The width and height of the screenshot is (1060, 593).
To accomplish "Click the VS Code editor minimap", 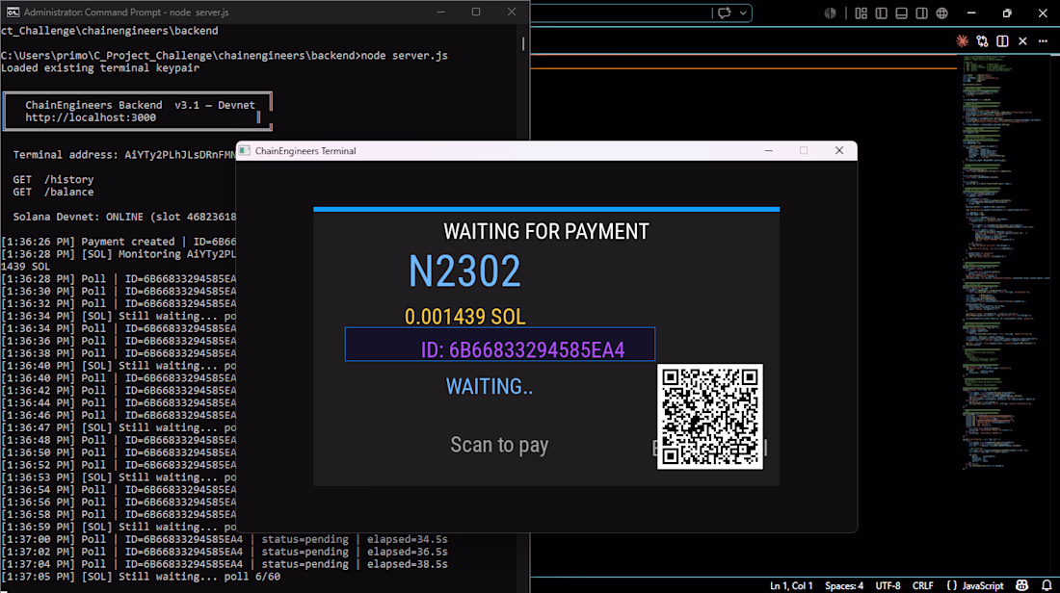I will [1007, 262].
